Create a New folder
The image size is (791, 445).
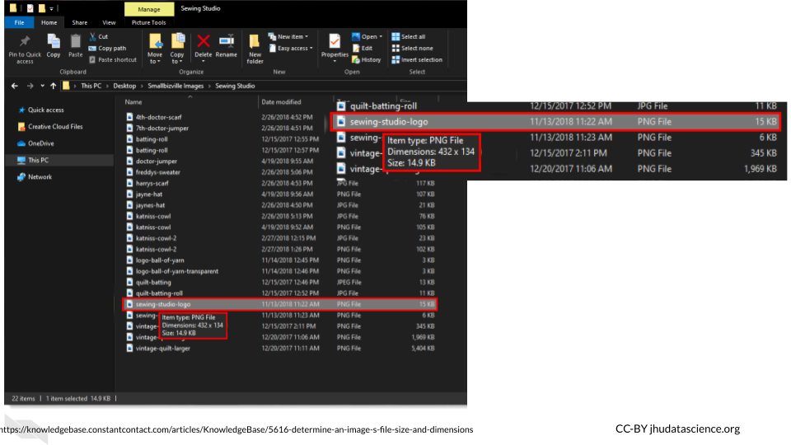click(255, 49)
